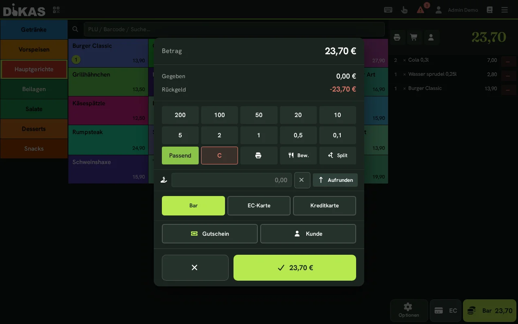The image size is (518, 324).
Task: Switch to the Salate category
Action: [x=34, y=109]
